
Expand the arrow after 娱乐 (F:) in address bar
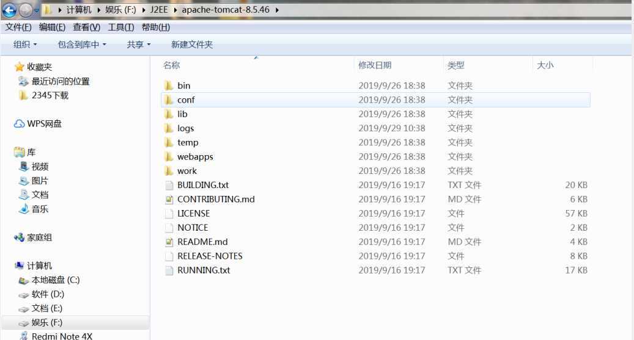144,10
